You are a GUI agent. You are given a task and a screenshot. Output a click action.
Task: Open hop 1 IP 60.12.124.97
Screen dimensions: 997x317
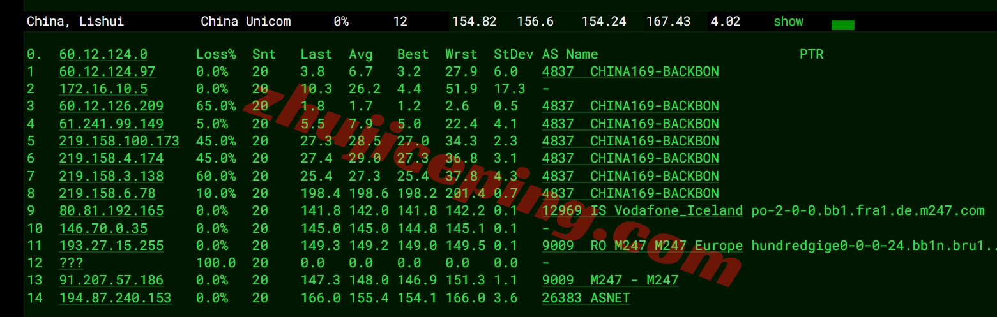point(107,71)
